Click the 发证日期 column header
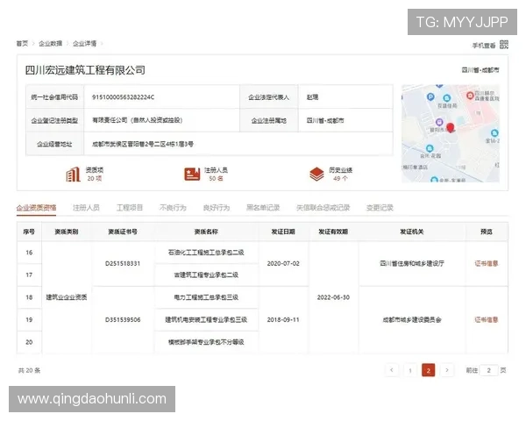Image resolution: width=526 pixels, height=421 pixels. pos(283,232)
